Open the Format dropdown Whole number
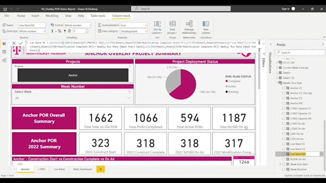The width and height of the screenshot is (326, 183). pos(78,25)
